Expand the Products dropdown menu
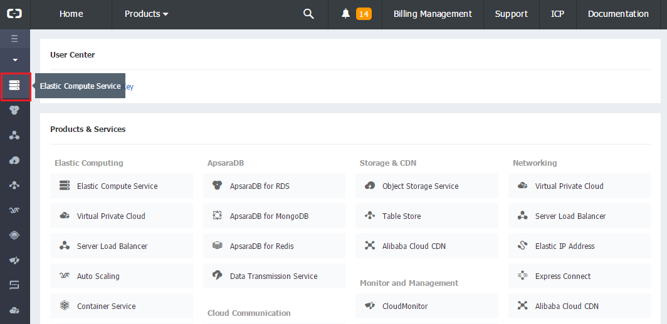 [x=146, y=14]
